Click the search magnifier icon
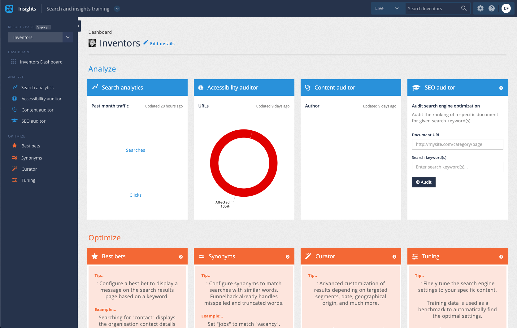This screenshot has height=328, width=517. [x=463, y=8]
